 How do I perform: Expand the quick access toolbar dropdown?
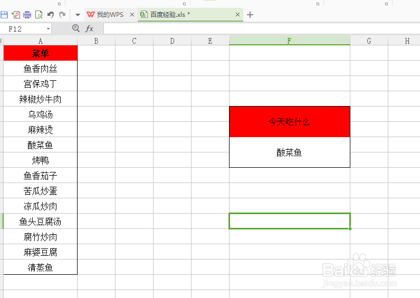(x=78, y=15)
